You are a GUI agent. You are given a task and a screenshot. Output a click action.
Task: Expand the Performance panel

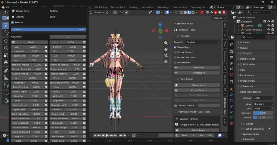[x=247, y=75]
